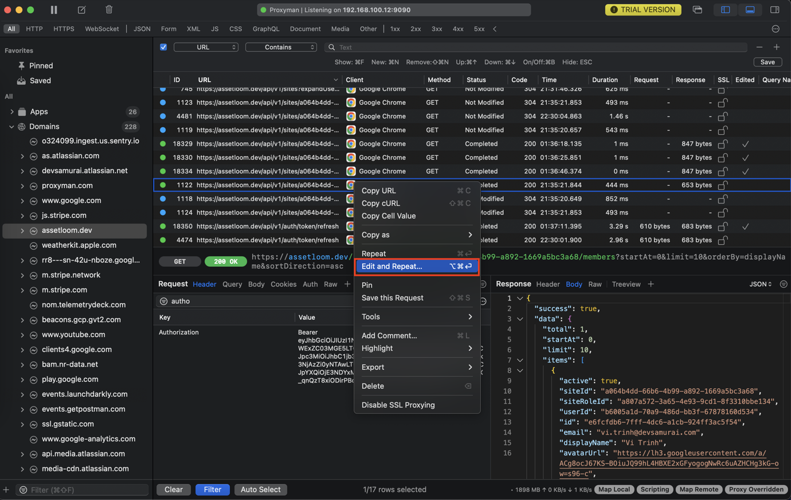Open the JSON format dropdown in Response
The image size is (791, 500).
[761, 284]
